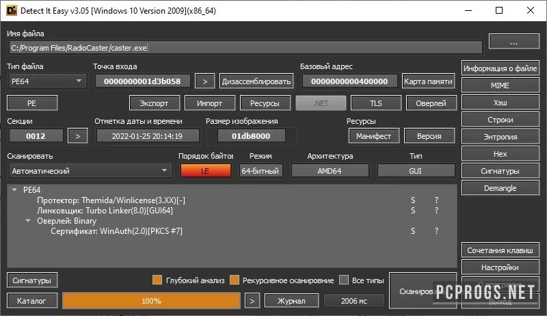
Task: Click the MIME button
Action: (x=501, y=85)
